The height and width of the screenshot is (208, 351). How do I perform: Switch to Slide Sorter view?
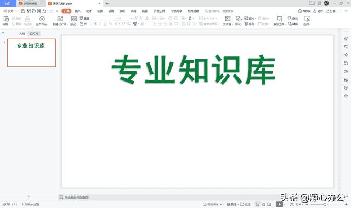click(263, 204)
